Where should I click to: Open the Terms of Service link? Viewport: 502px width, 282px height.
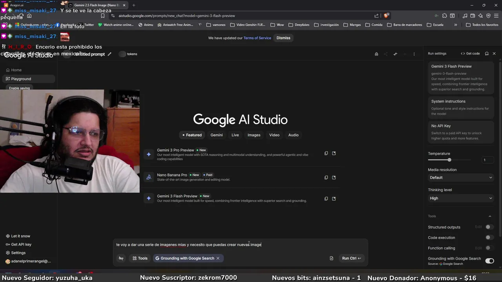coord(257,38)
